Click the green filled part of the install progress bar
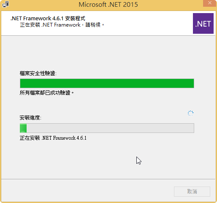 pos(23,128)
